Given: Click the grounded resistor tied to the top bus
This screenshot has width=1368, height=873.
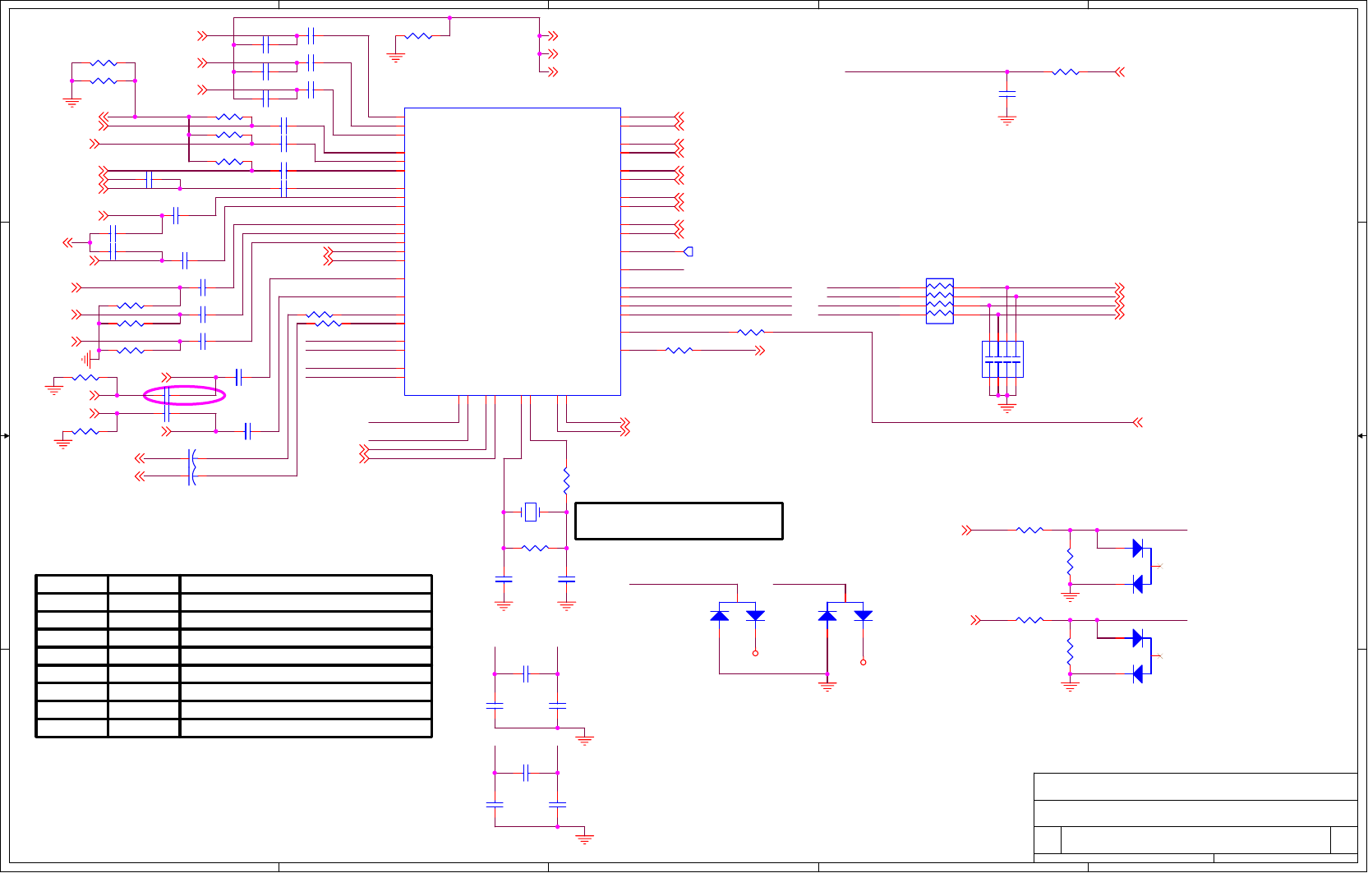Looking at the screenshot, I should pyautogui.click(x=418, y=36).
